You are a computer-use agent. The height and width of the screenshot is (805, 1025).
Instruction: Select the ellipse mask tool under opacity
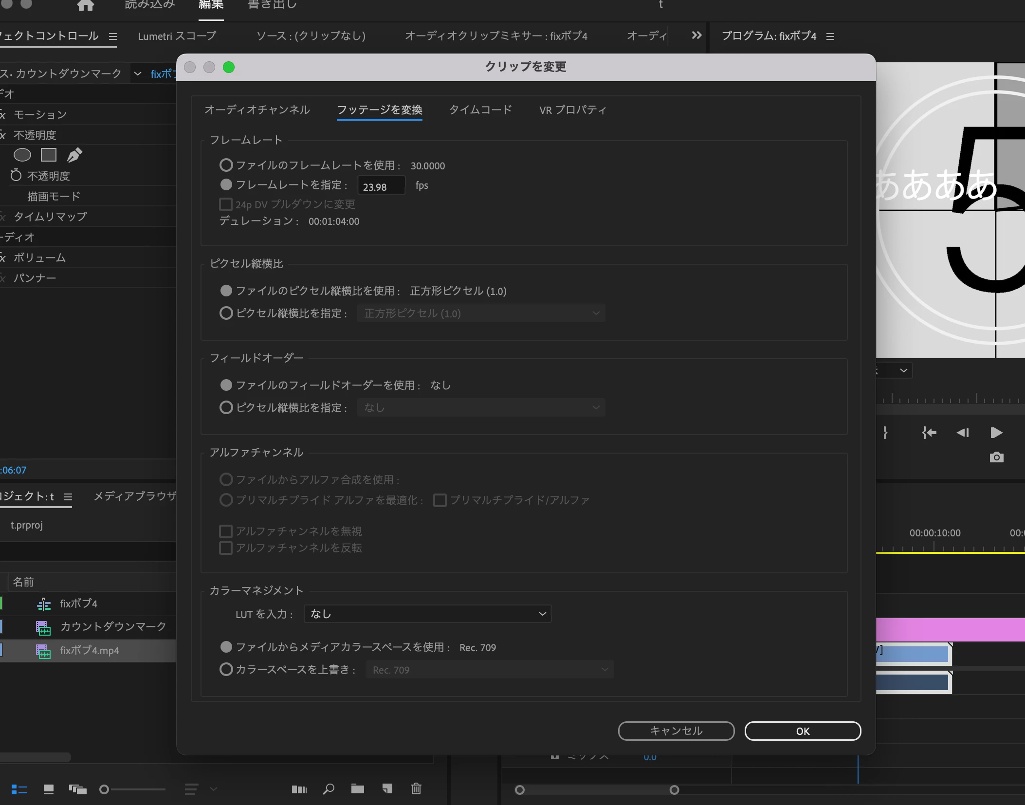point(22,155)
